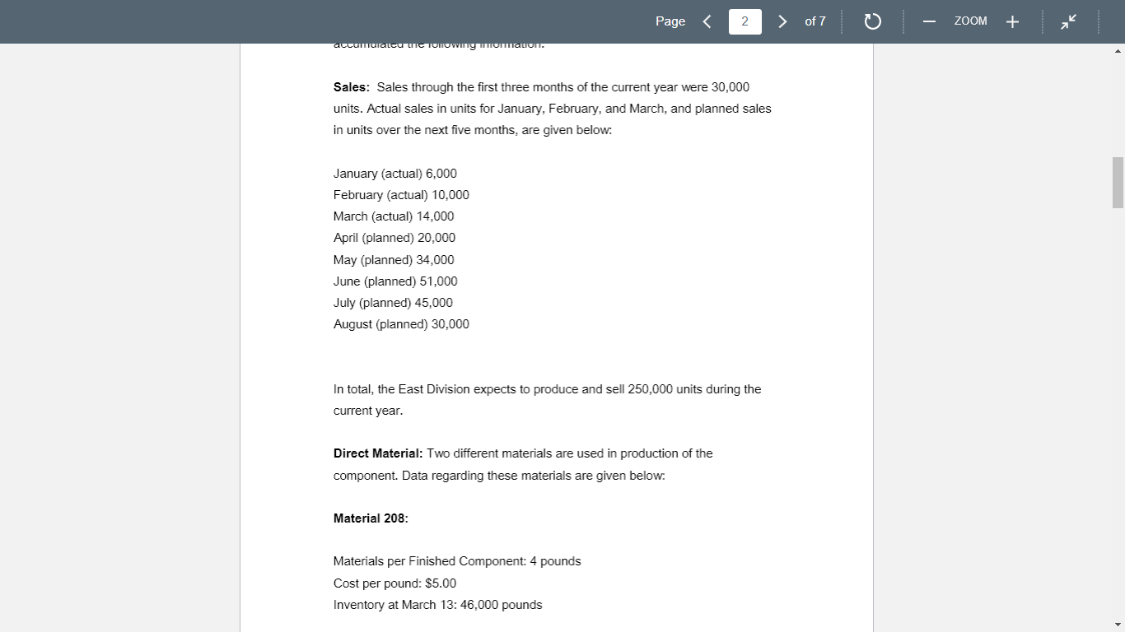Click the scrollbar up arrow
This screenshot has width=1125, height=632.
1118,51
